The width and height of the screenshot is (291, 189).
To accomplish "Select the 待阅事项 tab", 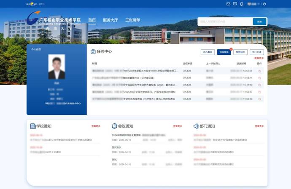I will pos(224,52).
